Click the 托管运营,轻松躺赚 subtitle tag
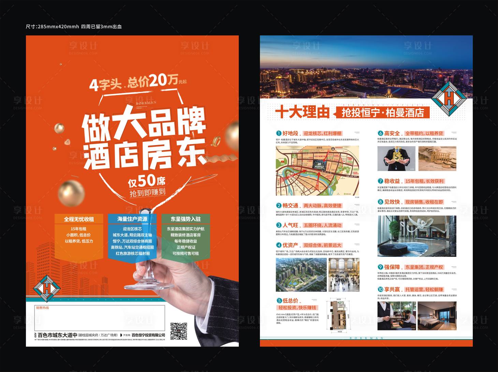 424,289
